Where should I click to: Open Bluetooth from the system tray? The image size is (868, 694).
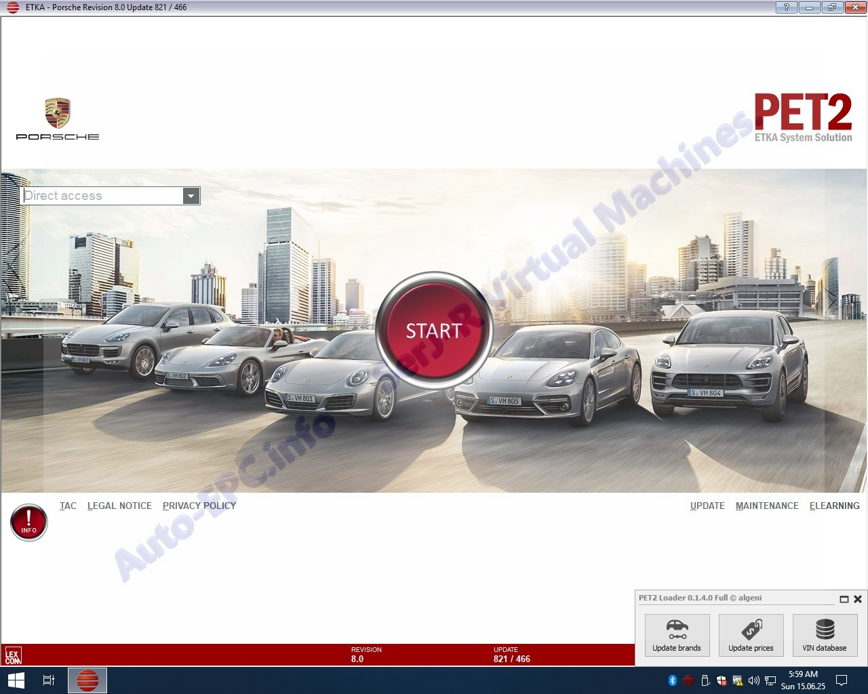point(673,680)
